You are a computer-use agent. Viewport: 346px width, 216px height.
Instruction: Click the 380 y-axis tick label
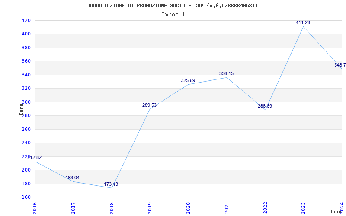[26, 48]
